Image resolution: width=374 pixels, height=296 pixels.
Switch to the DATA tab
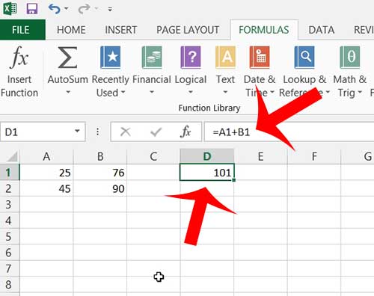tap(322, 30)
